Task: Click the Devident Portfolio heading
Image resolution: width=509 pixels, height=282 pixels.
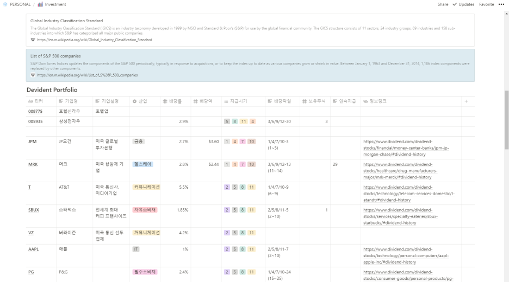Action: [52, 89]
